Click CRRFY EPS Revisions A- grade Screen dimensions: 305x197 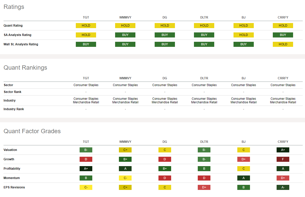(x=283, y=187)
